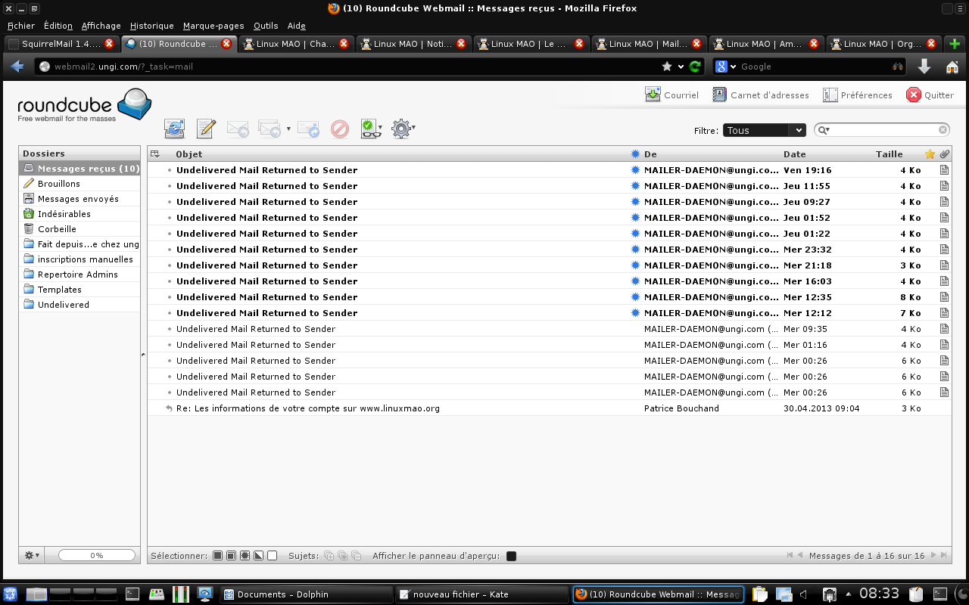Enable the Afficher le panneau d'aperçu checkbox
The image size is (969, 605).
click(x=511, y=556)
